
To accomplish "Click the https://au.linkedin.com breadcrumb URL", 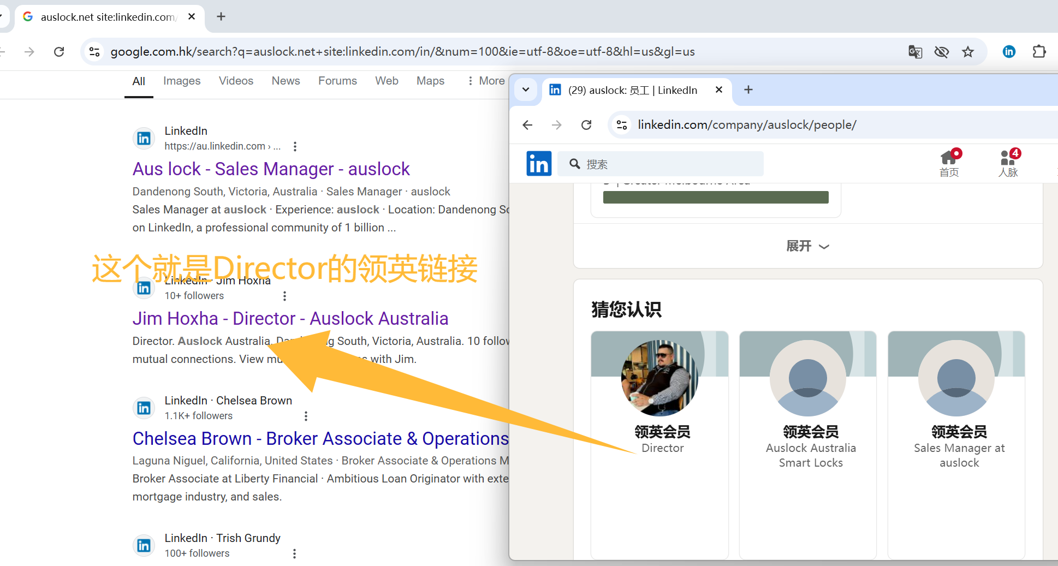I will (x=223, y=146).
